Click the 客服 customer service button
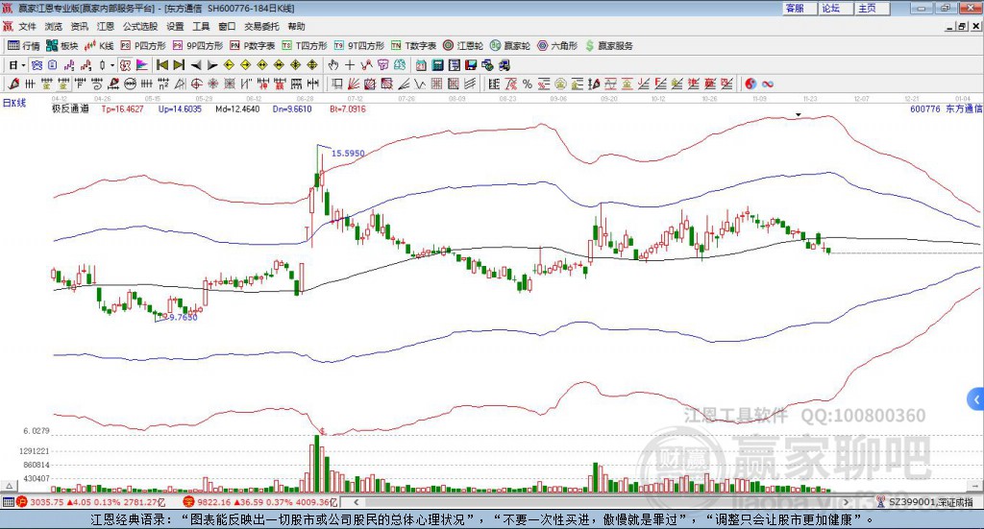Image resolution: width=984 pixels, height=529 pixels. (x=795, y=8)
